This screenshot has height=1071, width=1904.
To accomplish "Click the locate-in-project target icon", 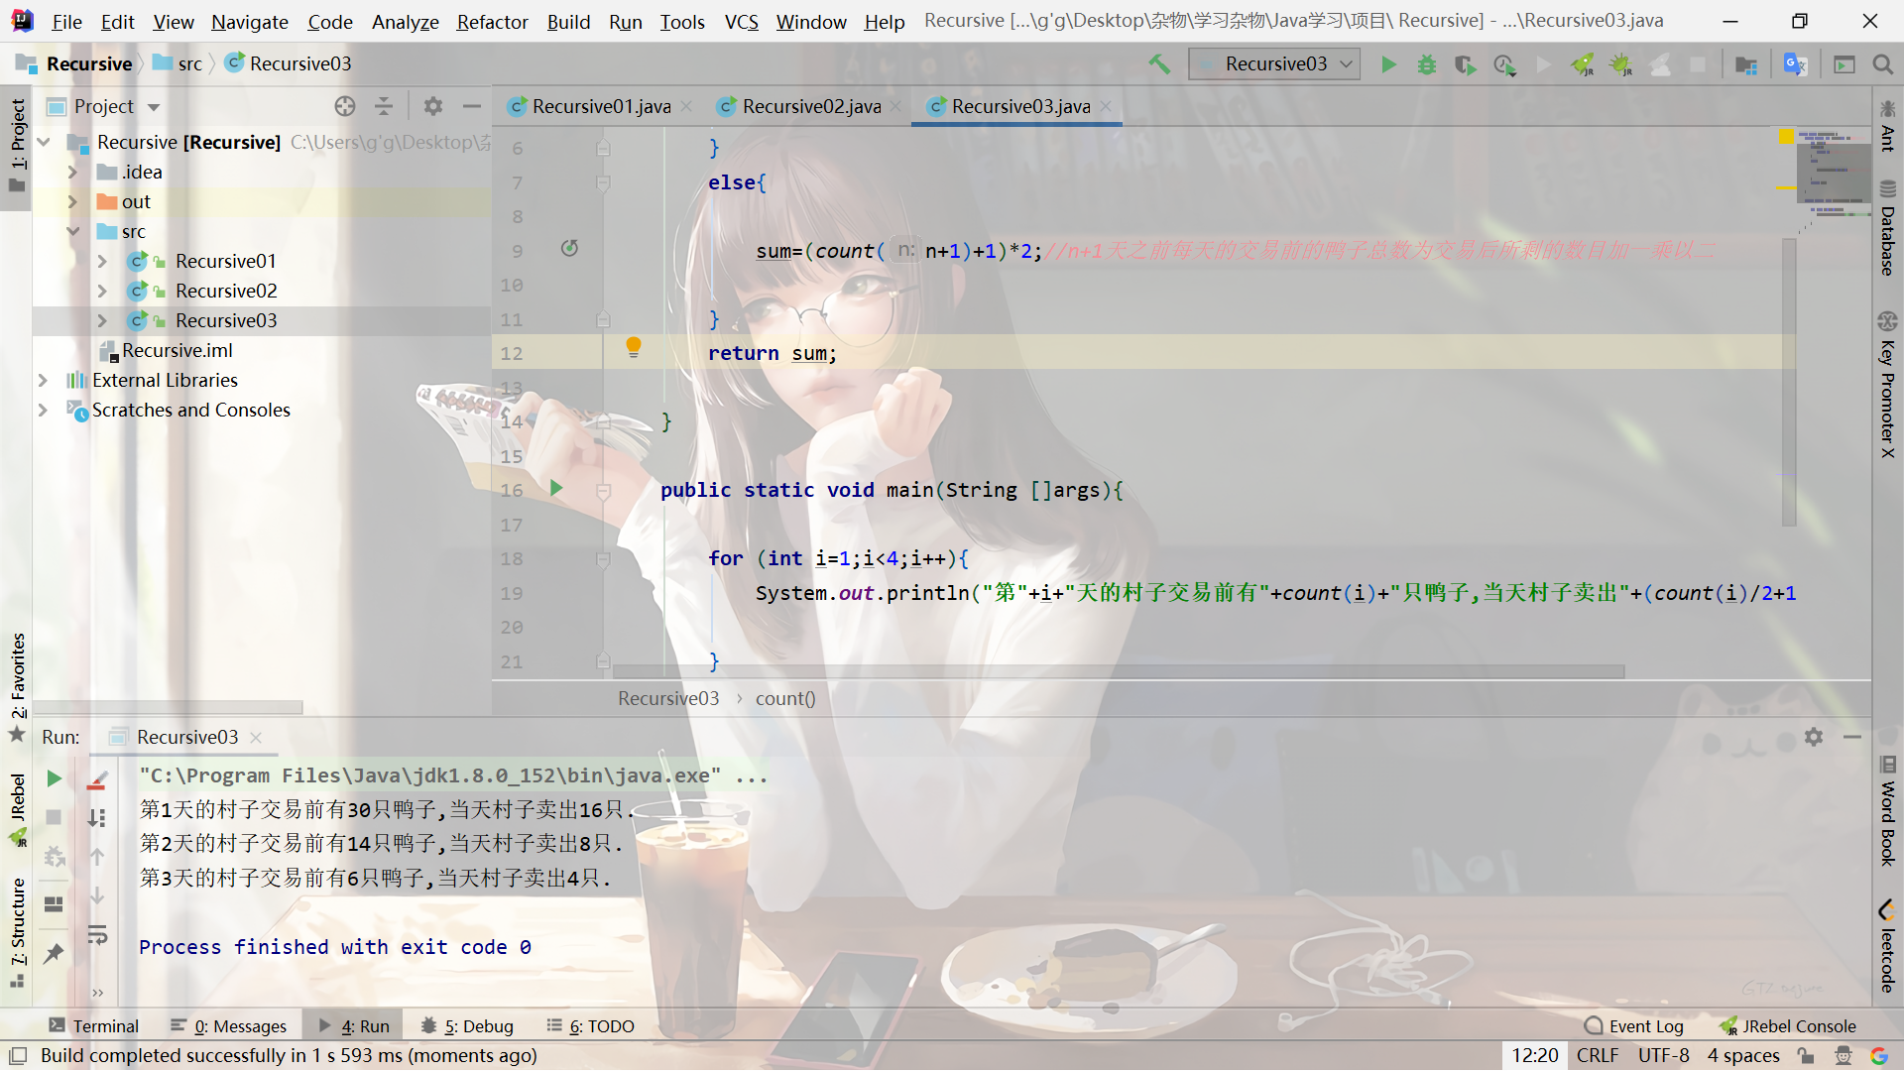I will [x=345, y=106].
